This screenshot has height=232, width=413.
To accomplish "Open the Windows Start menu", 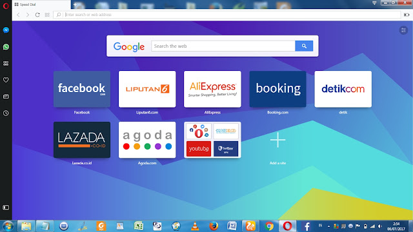I will [x=8, y=226].
